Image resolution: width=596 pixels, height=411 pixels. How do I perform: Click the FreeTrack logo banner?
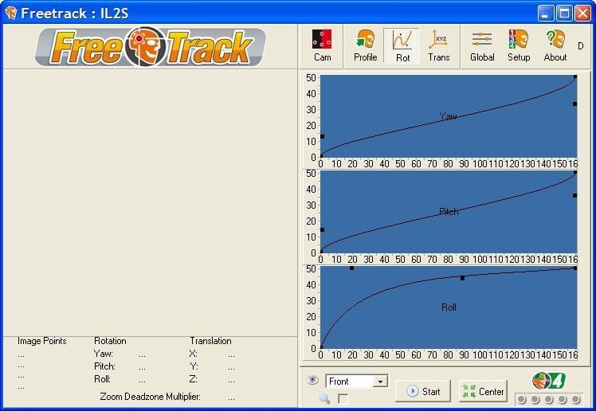151,46
